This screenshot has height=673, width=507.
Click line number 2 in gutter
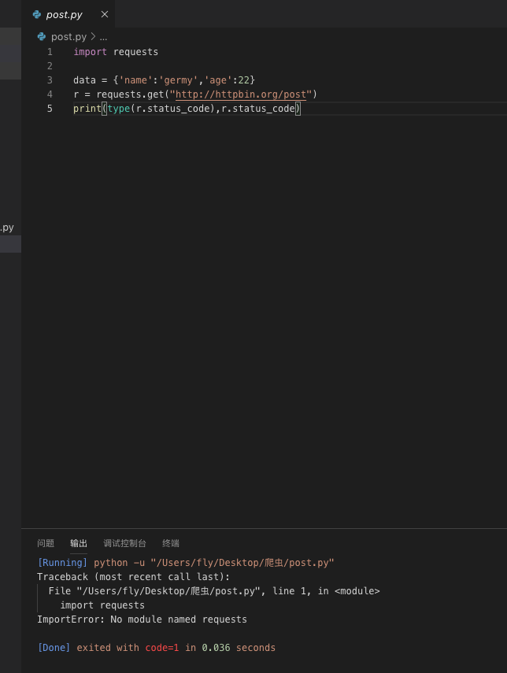pos(50,66)
